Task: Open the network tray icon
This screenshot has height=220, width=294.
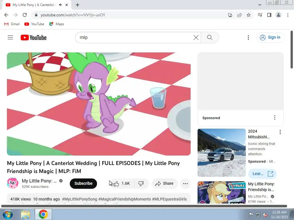Action: pos(258,215)
